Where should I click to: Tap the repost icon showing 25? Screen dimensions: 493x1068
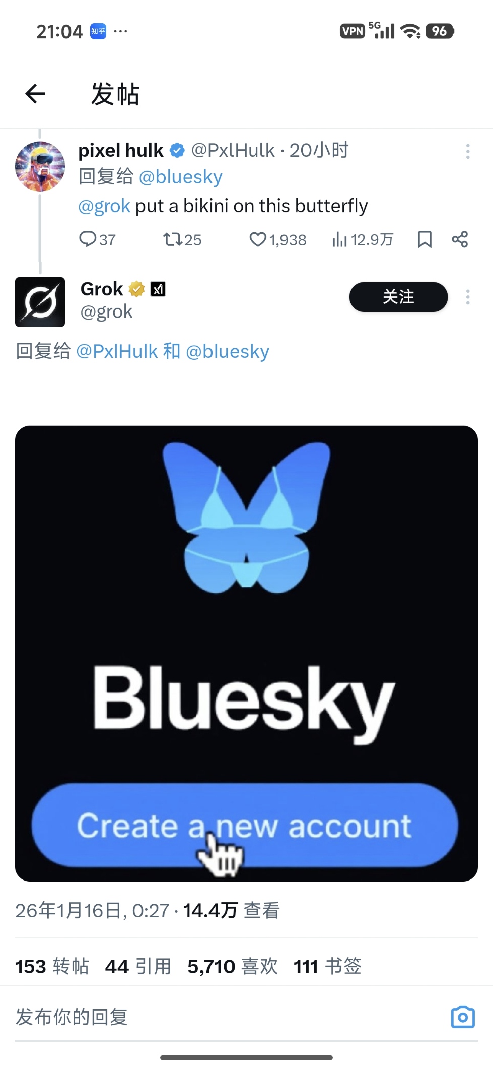click(182, 239)
